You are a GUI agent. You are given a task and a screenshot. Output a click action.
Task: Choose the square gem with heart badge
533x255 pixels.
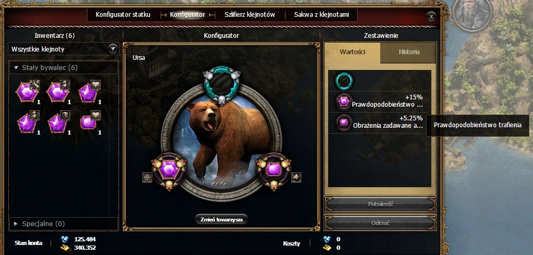(x=88, y=122)
